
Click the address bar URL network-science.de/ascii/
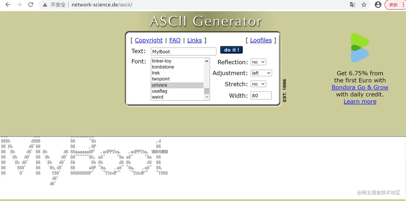tap(102, 5)
